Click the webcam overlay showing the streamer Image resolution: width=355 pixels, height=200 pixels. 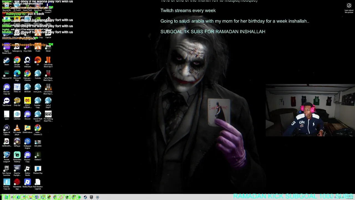310,110
